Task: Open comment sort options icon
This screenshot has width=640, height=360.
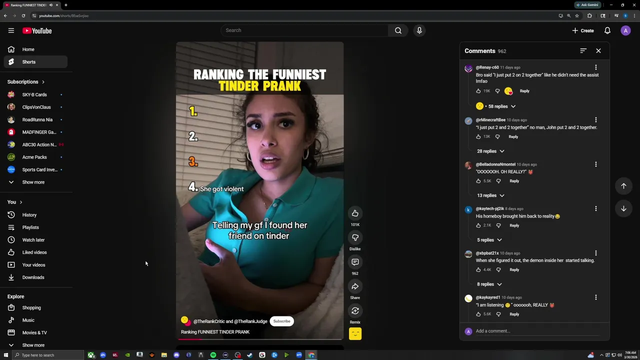Action: tap(583, 50)
